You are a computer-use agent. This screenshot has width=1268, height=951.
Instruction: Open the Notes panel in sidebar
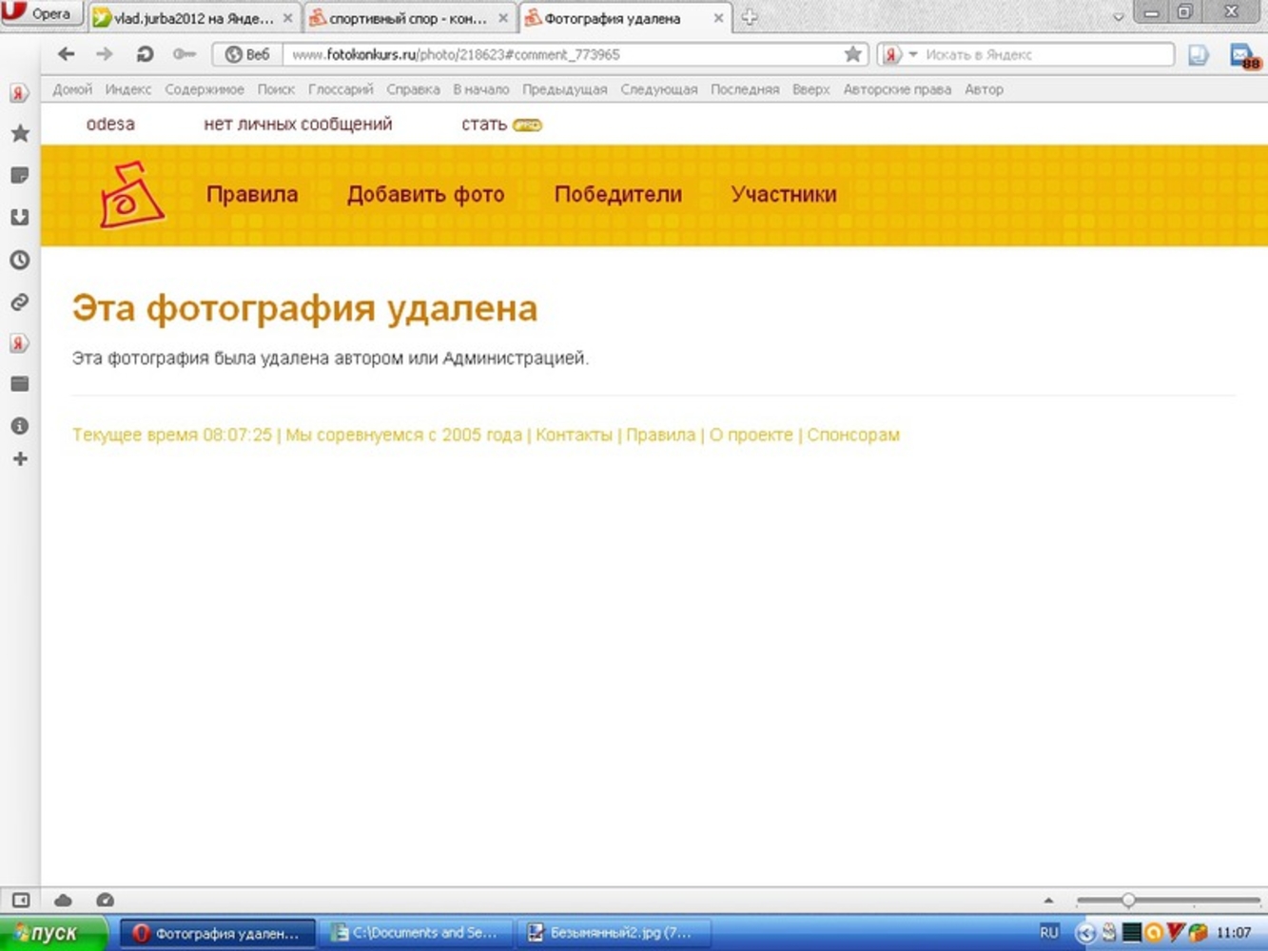pos(20,176)
